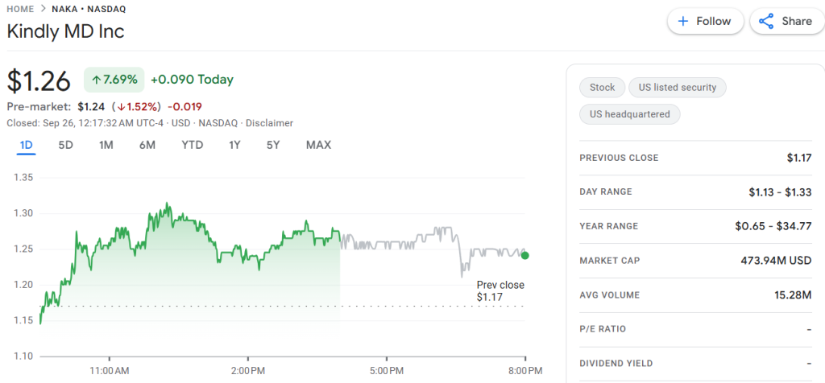Image resolution: width=825 pixels, height=383 pixels.
Task: Open the Disclaimer link
Action: [269, 123]
